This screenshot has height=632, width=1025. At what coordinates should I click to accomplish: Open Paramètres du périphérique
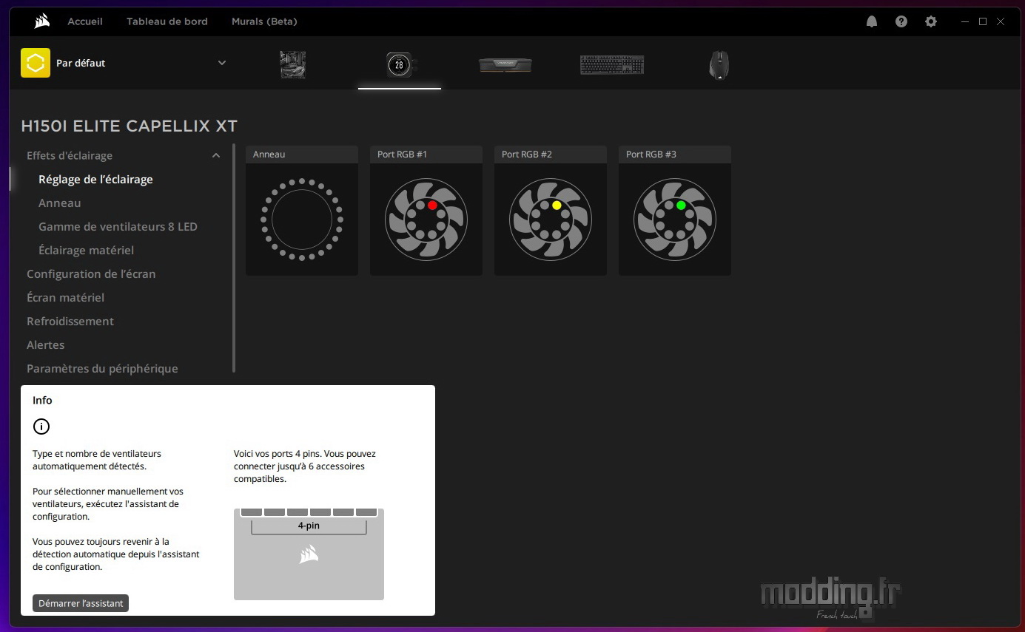pos(102,368)
